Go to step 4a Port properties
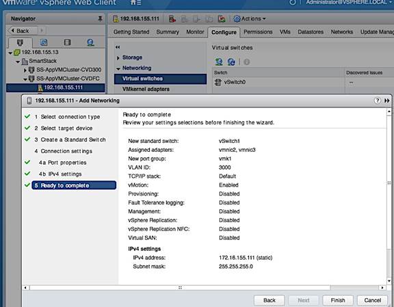The height and width of the screenshot is (307, 394). (62, 163)
